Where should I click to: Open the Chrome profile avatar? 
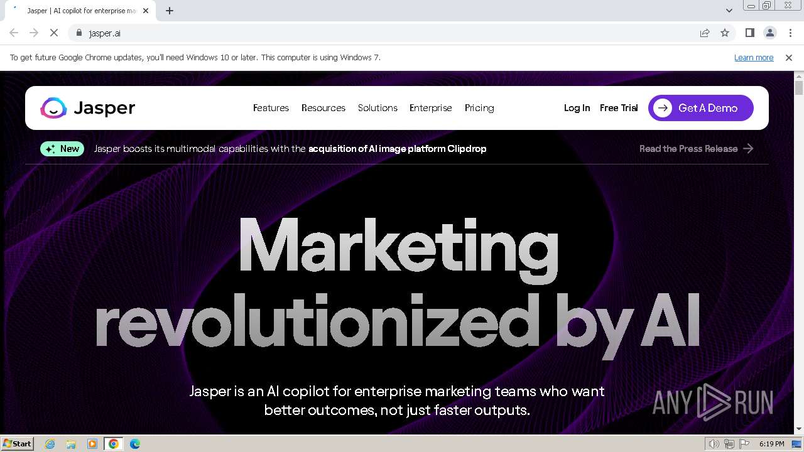(x=769, y=33)
